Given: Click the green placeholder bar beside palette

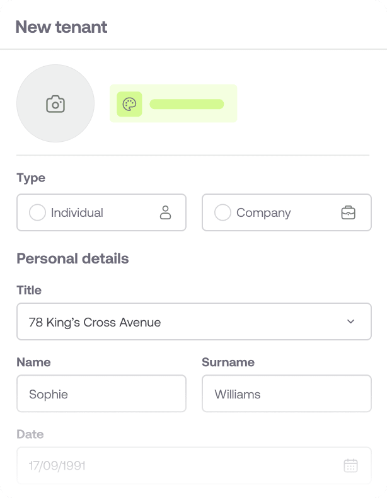Looking at the screenshot, I should pyautogui.click(x=187, y=104).
